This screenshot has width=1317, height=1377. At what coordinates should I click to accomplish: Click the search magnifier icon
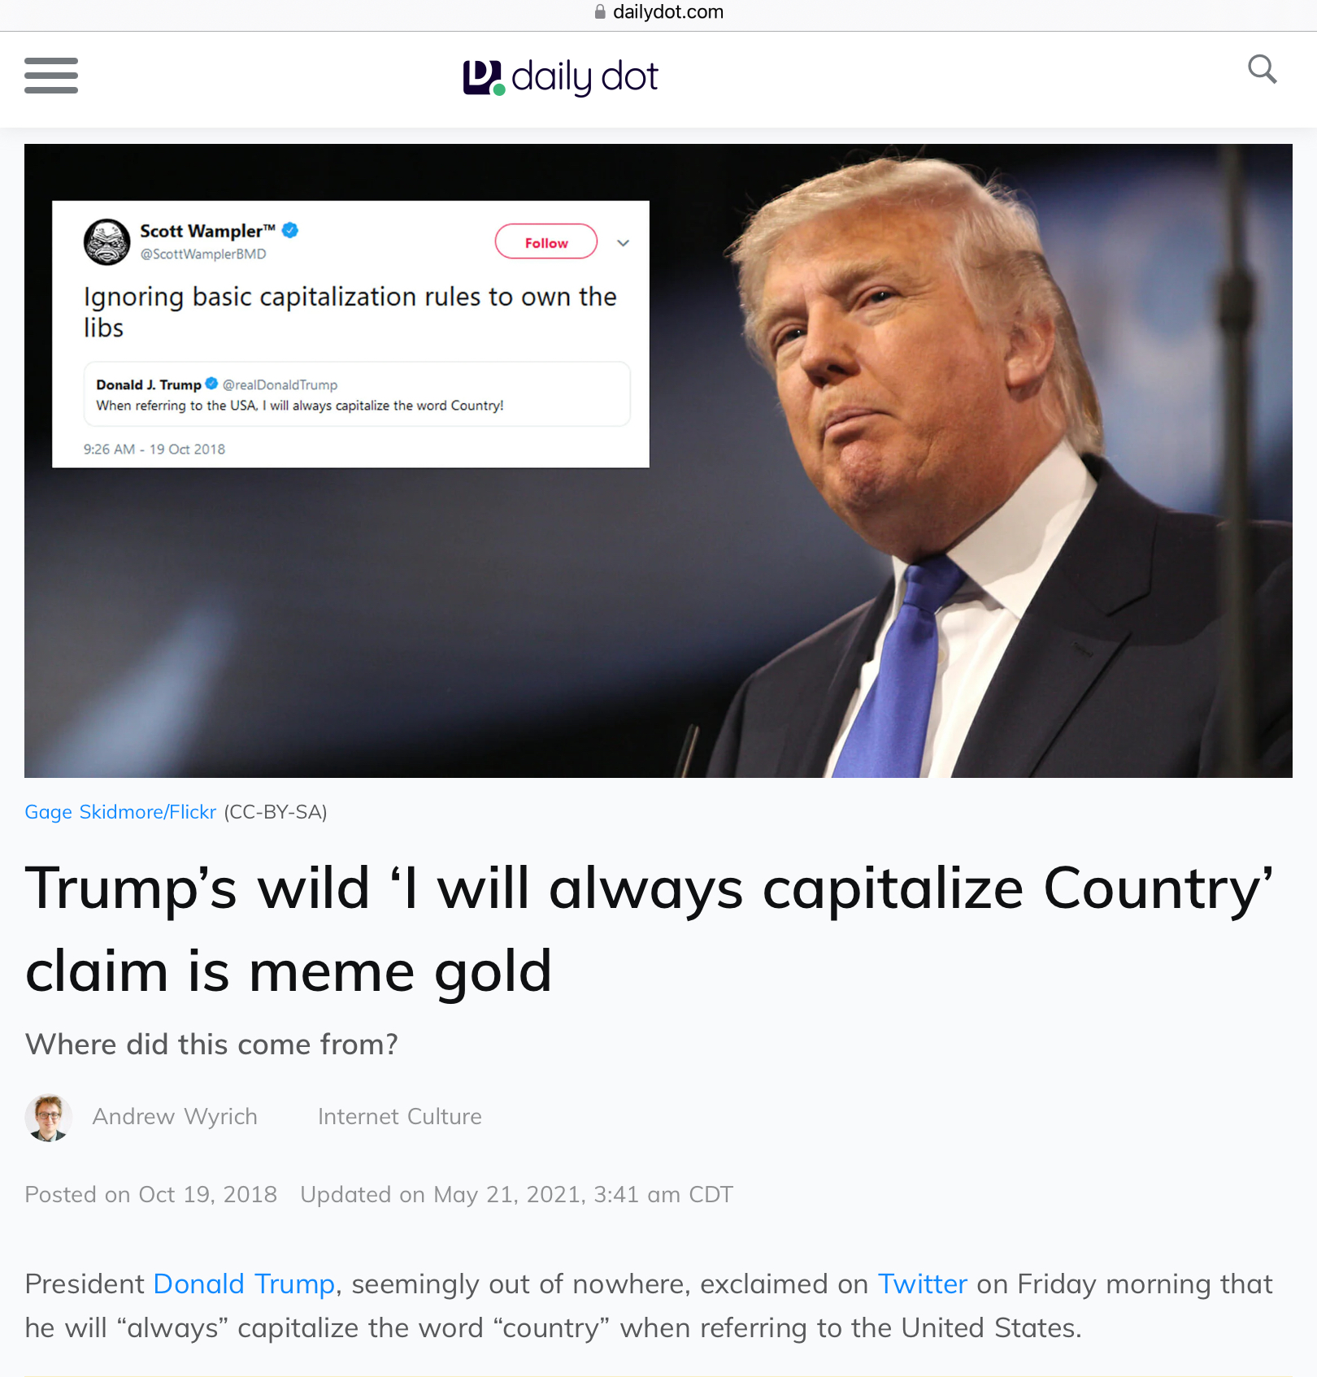coord(1262,69)
